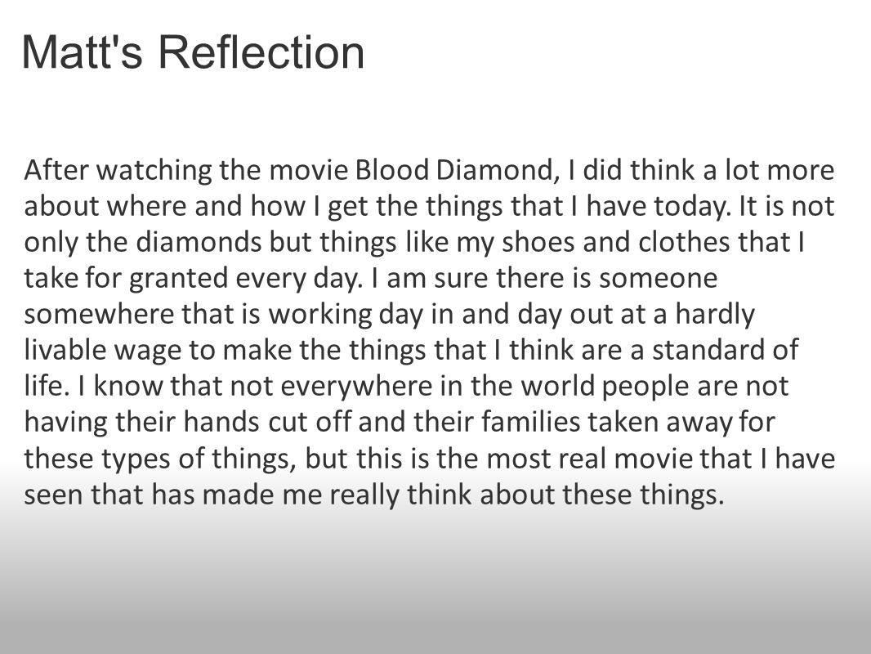Click the word "Matt's" in the heading
This screenshot has width=871, height=654.
tap(82, 52)
